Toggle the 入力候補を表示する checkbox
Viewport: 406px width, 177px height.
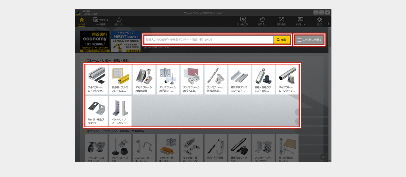(145, 47)
